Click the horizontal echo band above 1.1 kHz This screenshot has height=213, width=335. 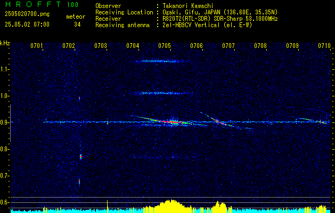click(x=162, y=61)
